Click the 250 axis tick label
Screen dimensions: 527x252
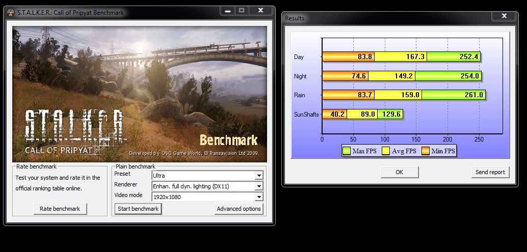[x=479, y=139]
